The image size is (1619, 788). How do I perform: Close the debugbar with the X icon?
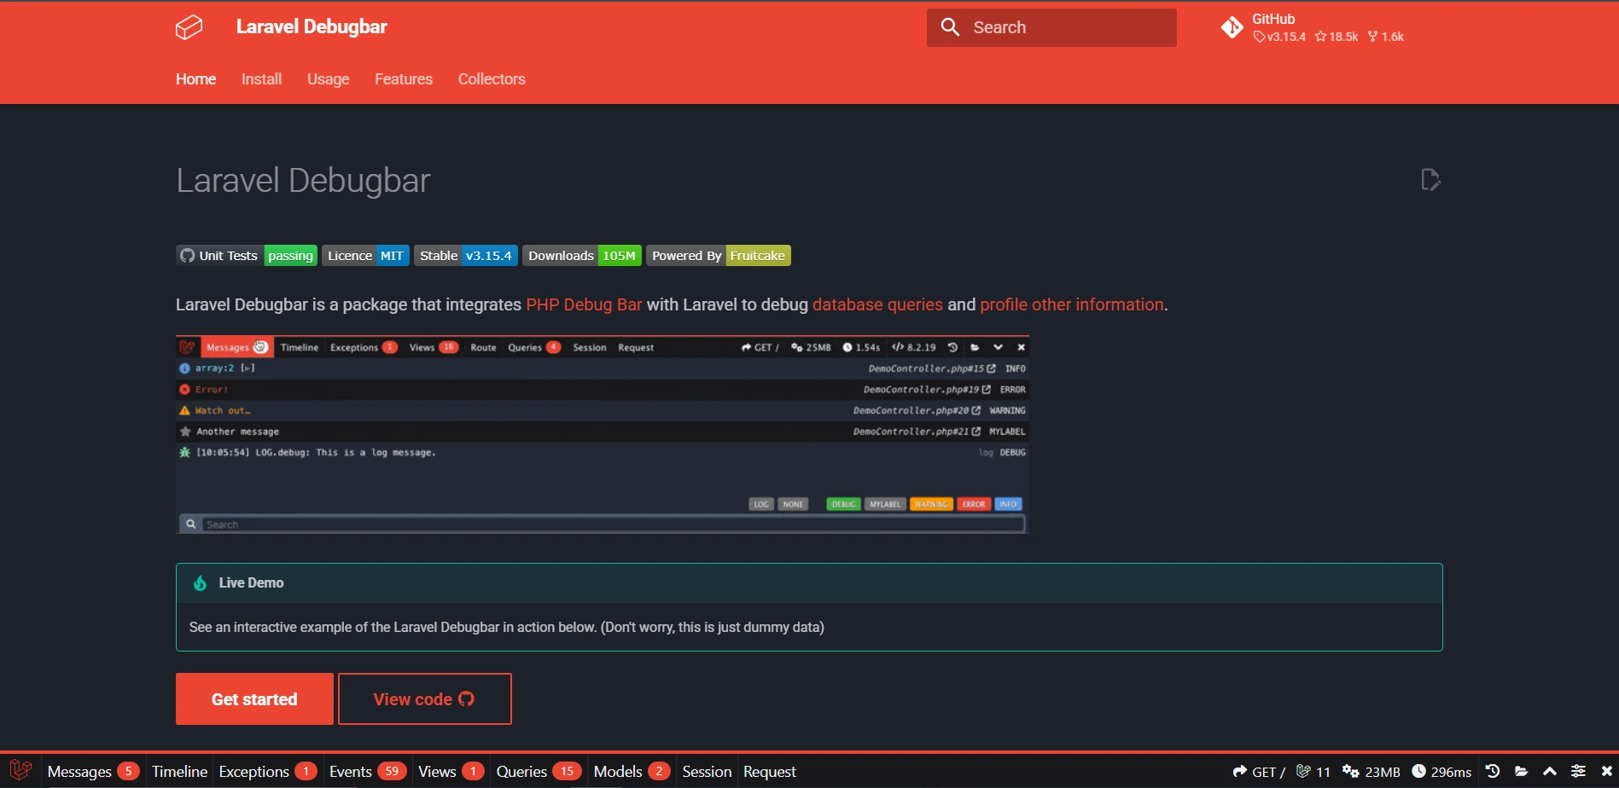[x=1606, y=771]
